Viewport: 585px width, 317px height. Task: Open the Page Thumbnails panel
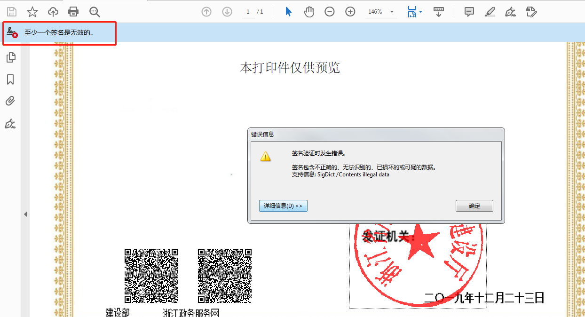click(11, 57)
